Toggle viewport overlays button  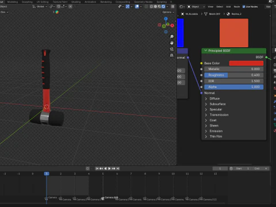click(137, 6)
